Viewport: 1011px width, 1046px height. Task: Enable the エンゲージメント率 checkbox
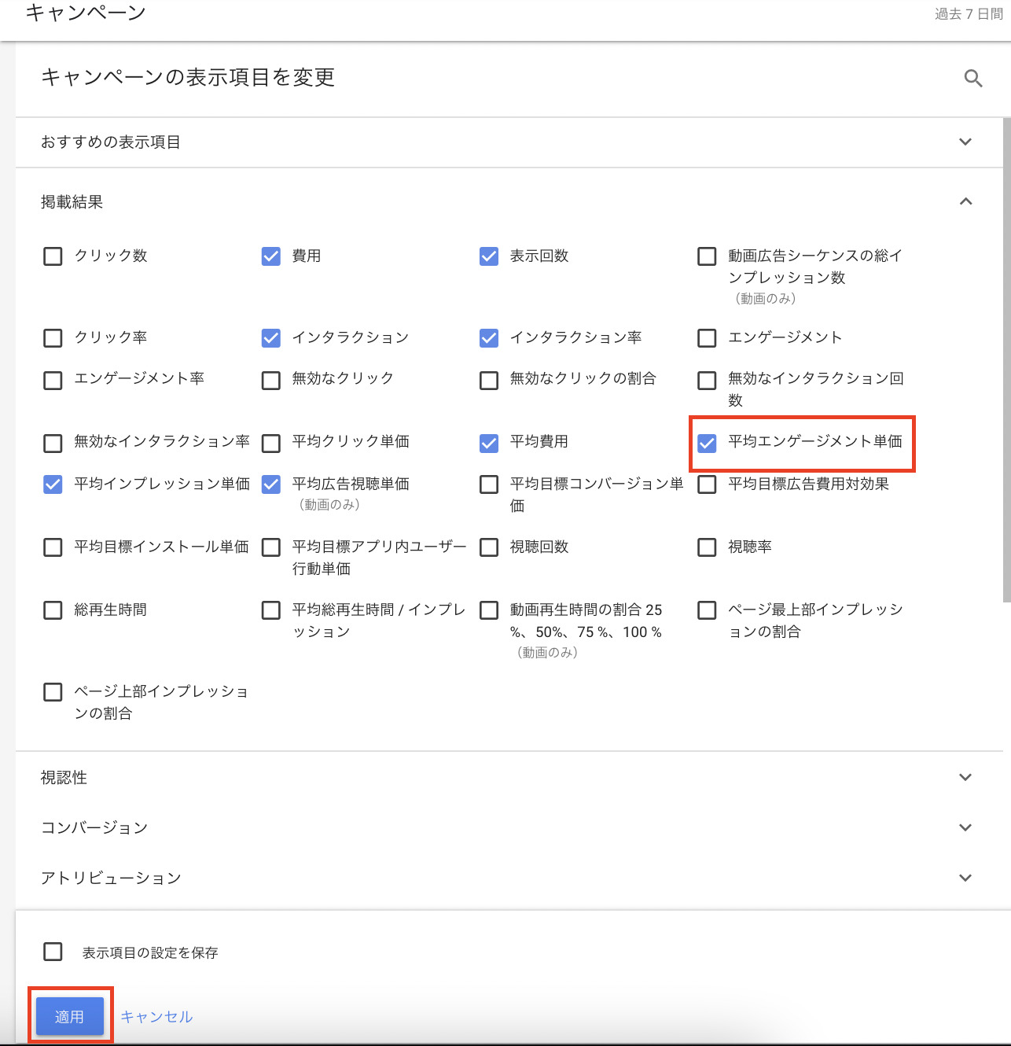click(x=53, y=381)
